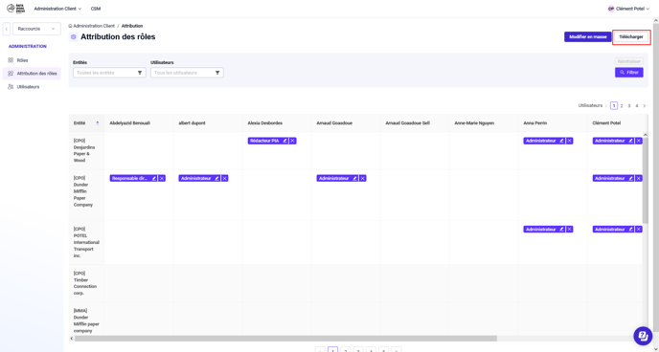
Task: Go to users page 4
Action: pyautogui.click(x=637, y=106)
